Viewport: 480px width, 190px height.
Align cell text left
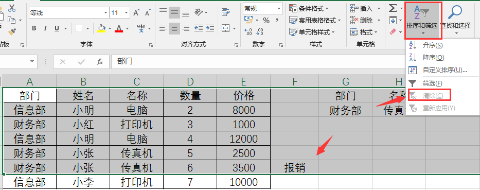pyautogui.click(x=163, y=28)
